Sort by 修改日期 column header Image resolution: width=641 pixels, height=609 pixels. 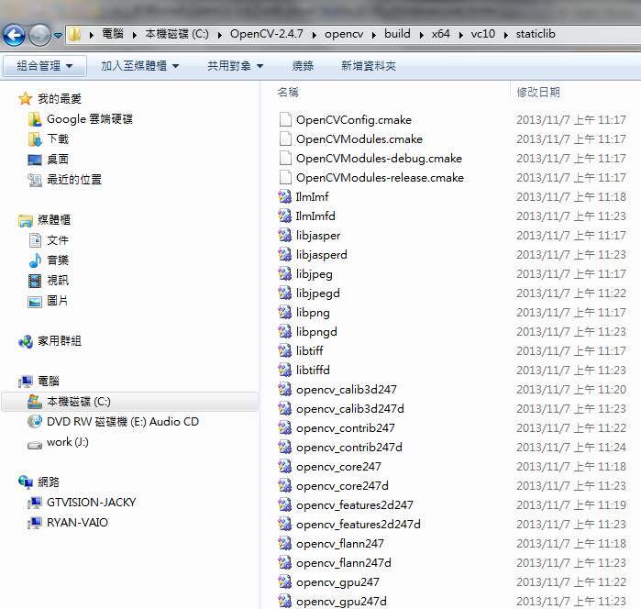tap(538, 93)
